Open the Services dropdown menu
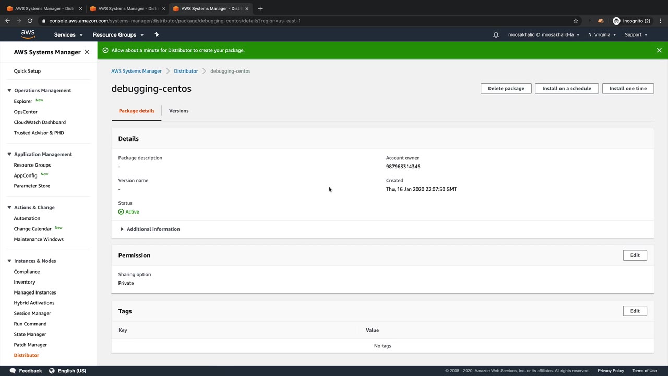The height and width of the screenshot is (376, 668). 68,34
